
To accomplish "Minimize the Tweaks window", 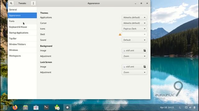I will pos(136,3).
